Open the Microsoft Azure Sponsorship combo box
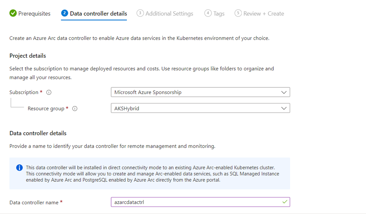The image size is (366, 214). click(x=200, y=92)
